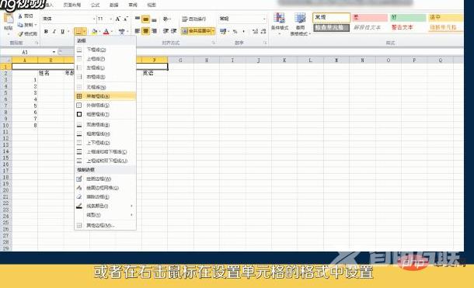The width and height of the screenshot is (474, 288).
Task: Select the Format Painter brush
Action: click(27, 33)
